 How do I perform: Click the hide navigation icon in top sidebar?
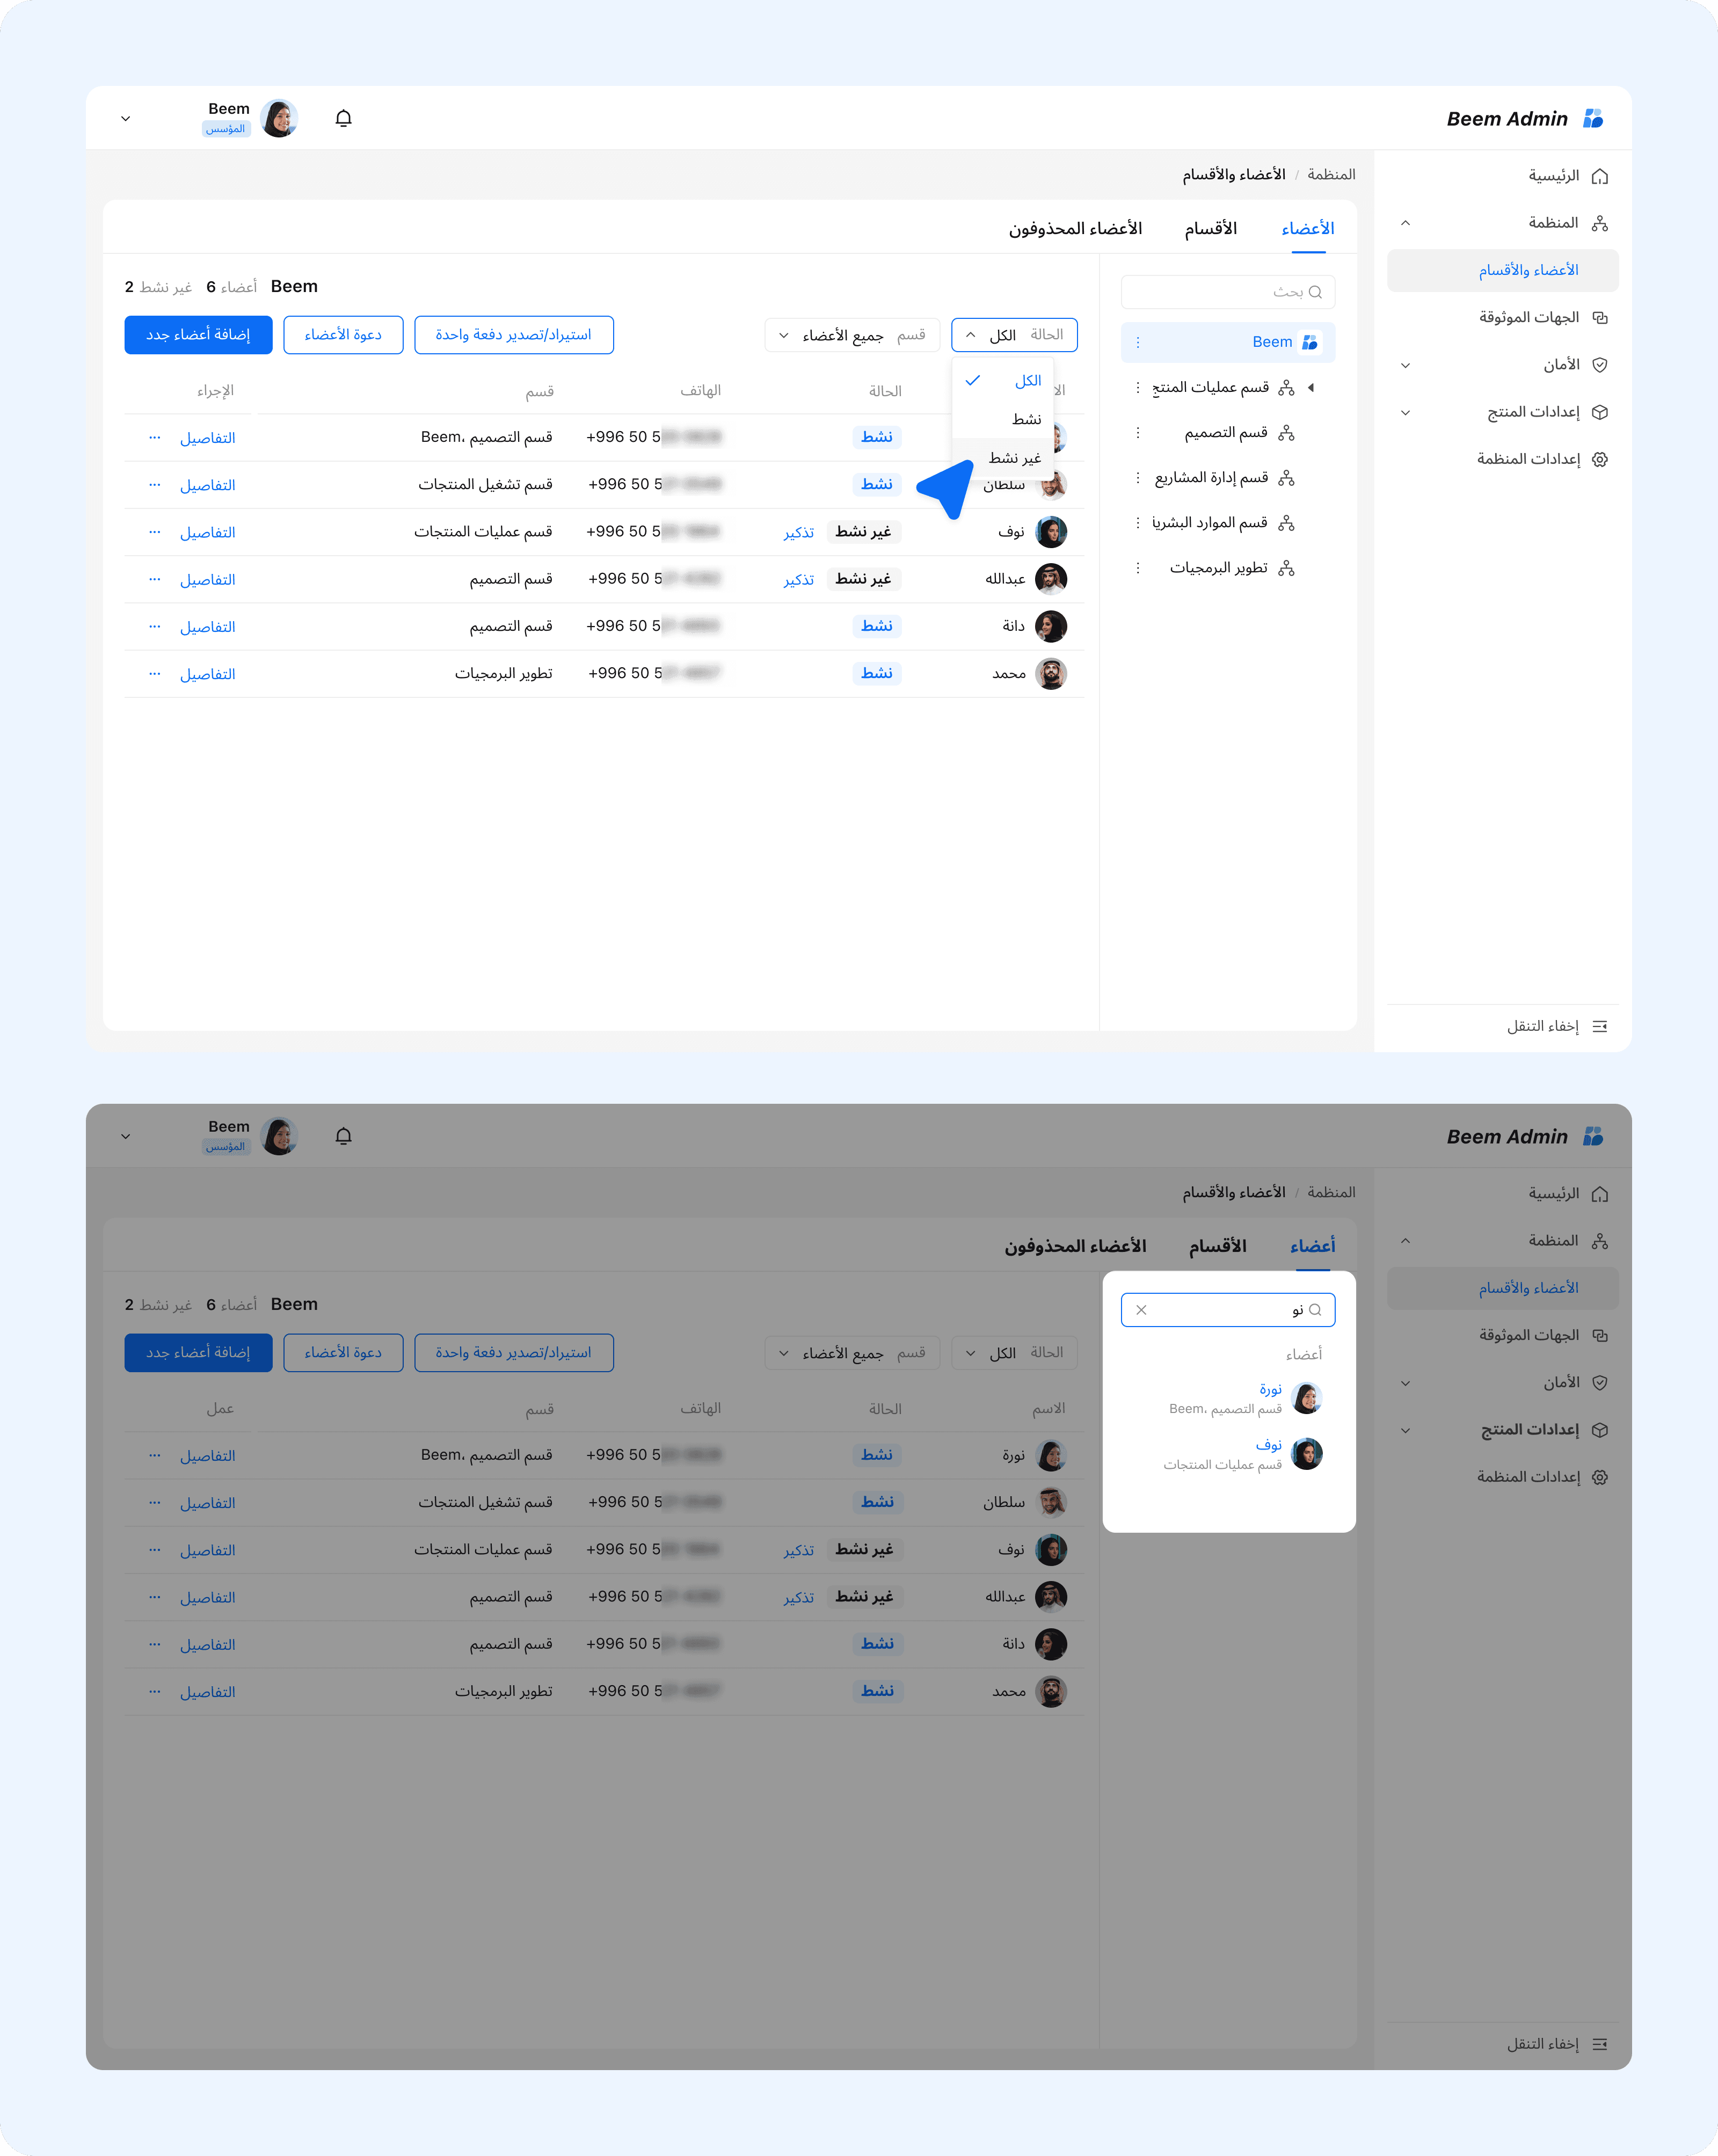pyautogui.click(x=1599, y=1026)
